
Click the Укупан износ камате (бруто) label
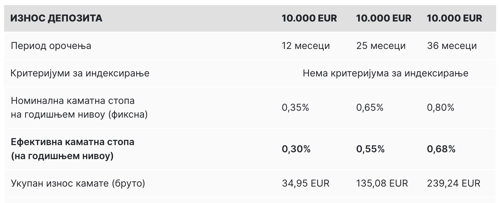[x=78, y=183]
